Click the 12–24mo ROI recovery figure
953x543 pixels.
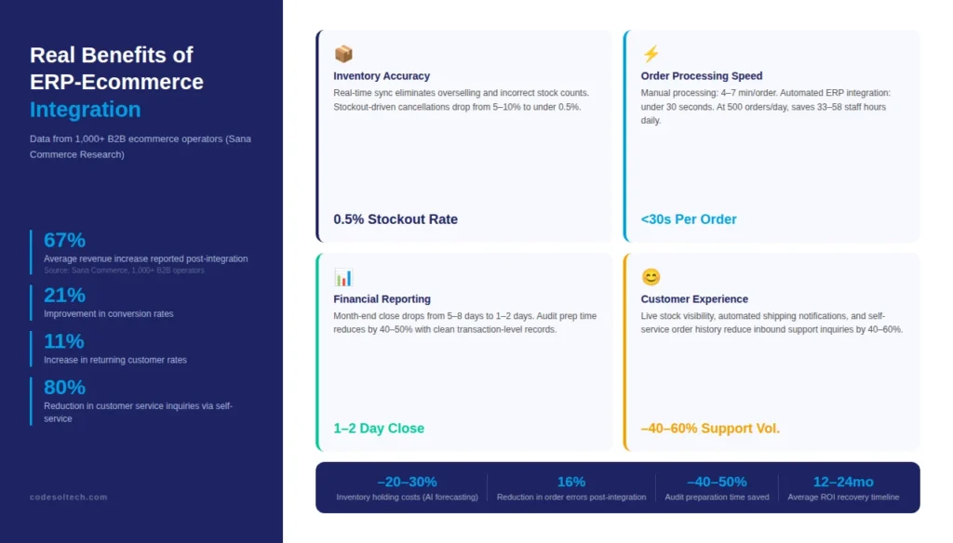tap(843, 482)
